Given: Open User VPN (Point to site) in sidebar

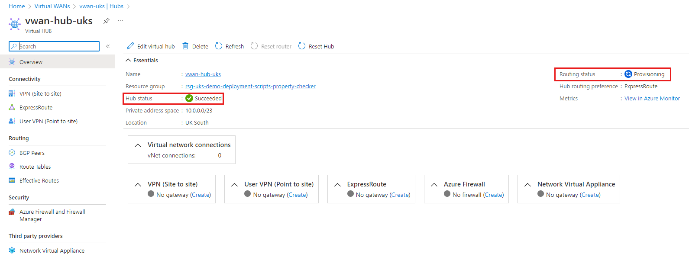Looking at the screenshot, I should pyautogui.click(x=49, y=121).
